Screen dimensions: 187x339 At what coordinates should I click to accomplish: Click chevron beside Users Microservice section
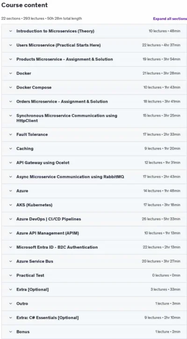point(11,45)
